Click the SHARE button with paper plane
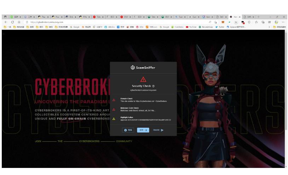This screenshot has height=175, width=288. tap(158, 130)
